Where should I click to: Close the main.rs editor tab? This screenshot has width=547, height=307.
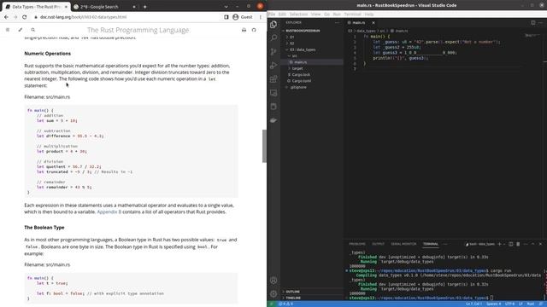(x=373, y=23)
